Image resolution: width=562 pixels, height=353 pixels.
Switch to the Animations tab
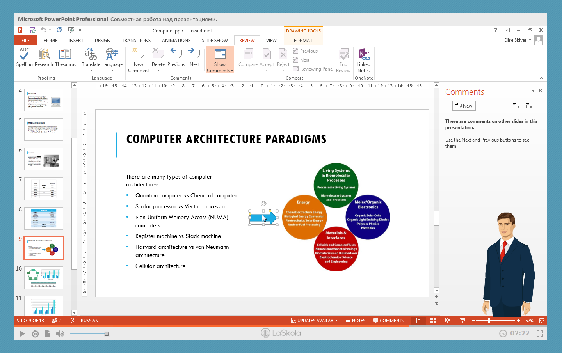pyautogui.click(x=176, y=41)
